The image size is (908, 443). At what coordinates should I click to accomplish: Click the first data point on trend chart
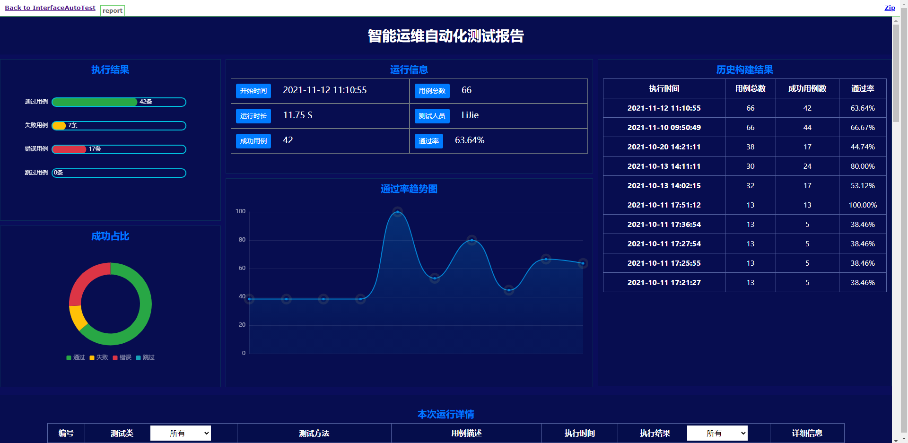pyautogui.click(x=249, y=299)
